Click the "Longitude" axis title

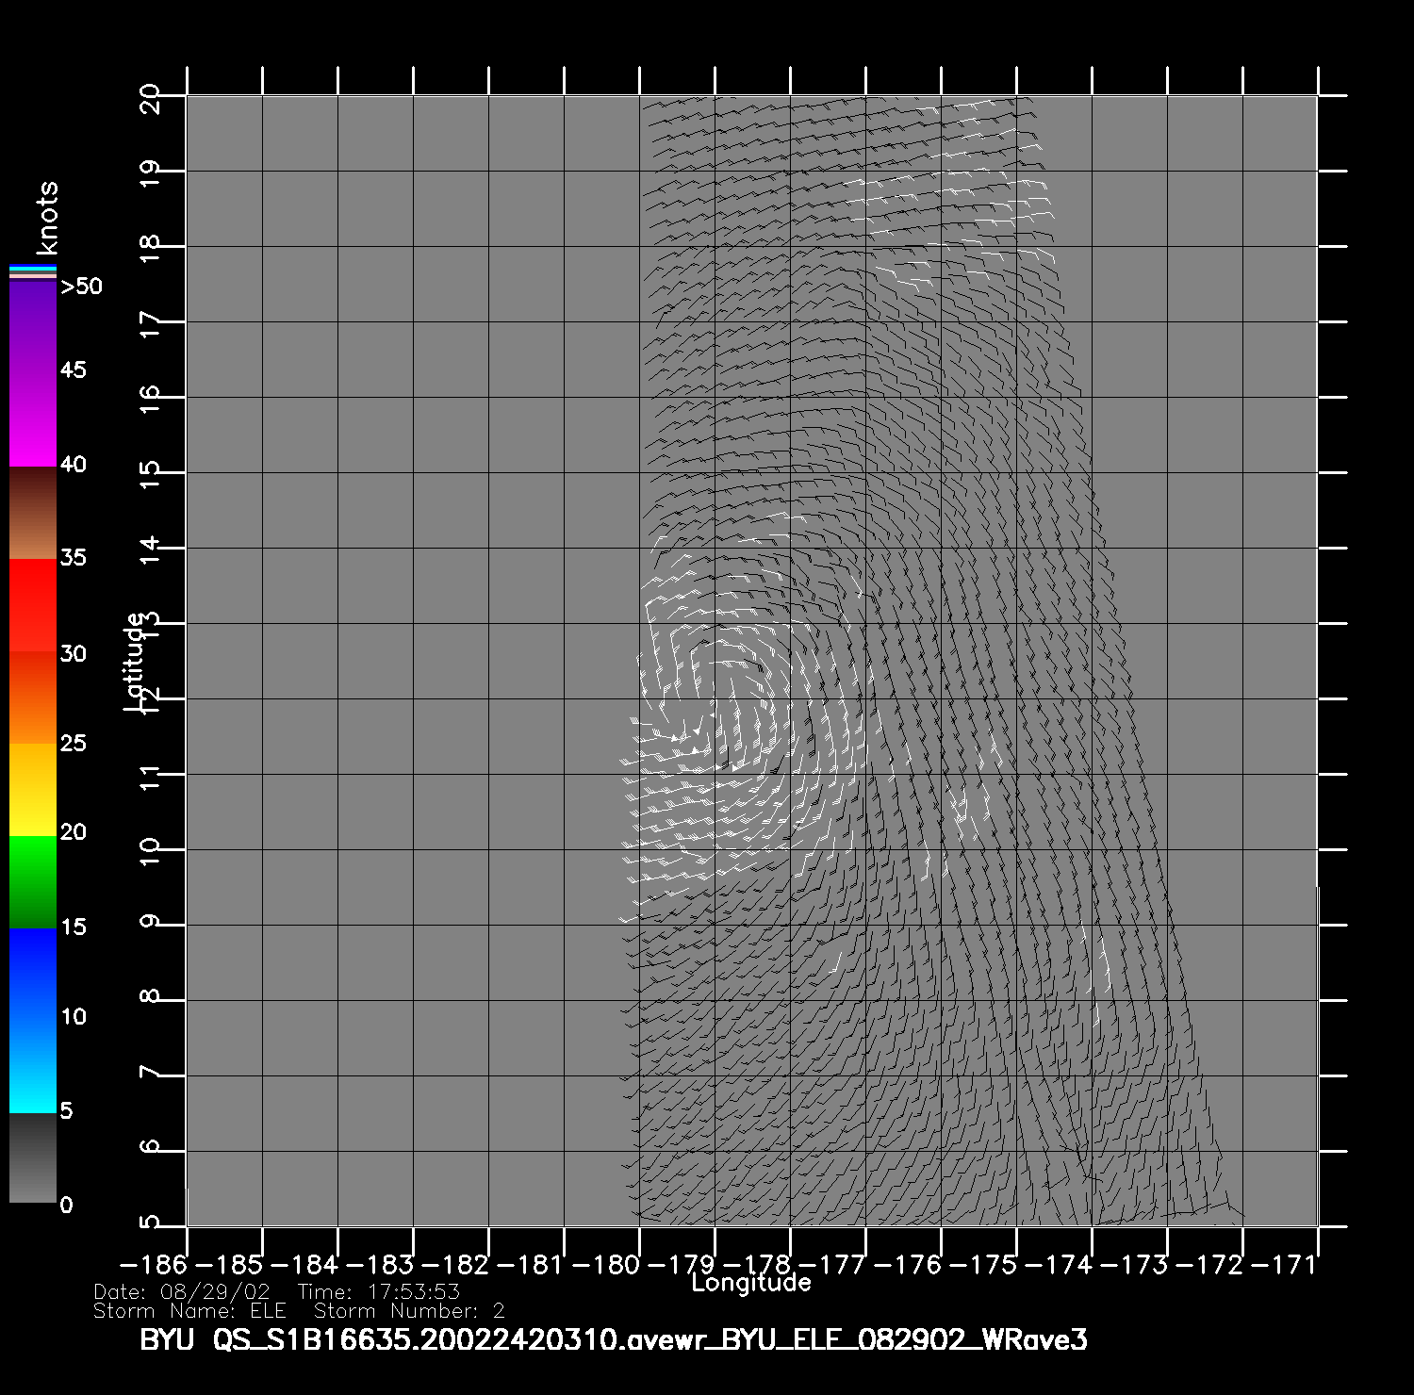(x=750, y=1283)
